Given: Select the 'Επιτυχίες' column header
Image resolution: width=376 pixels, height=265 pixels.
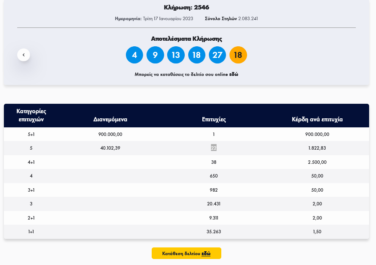Looking at the screenshot, I should click(x=214, y=120).
